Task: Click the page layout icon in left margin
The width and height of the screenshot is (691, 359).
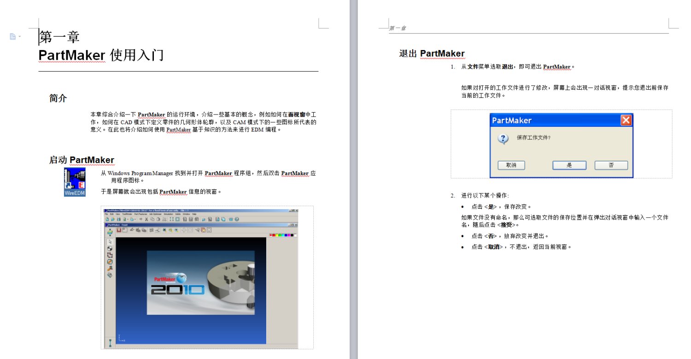Action: tap(13, 36)
